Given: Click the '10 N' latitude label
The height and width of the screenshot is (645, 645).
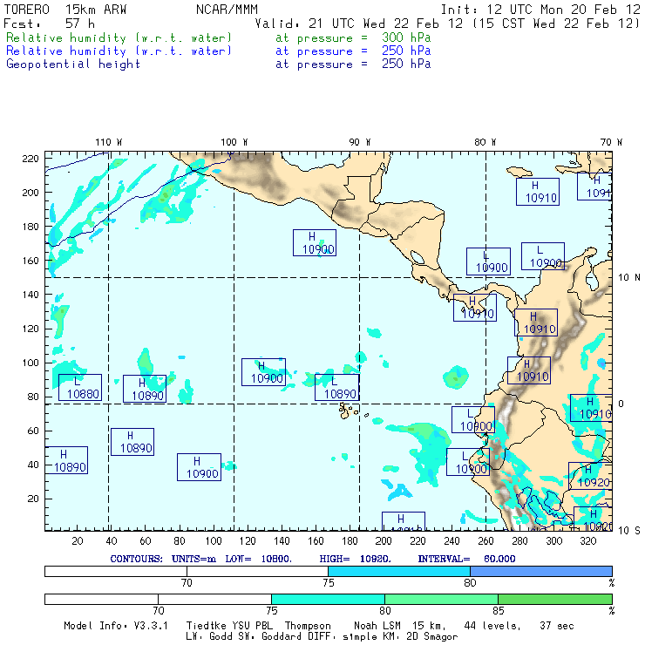Looking at the screenshot, I should pos(629,278).
